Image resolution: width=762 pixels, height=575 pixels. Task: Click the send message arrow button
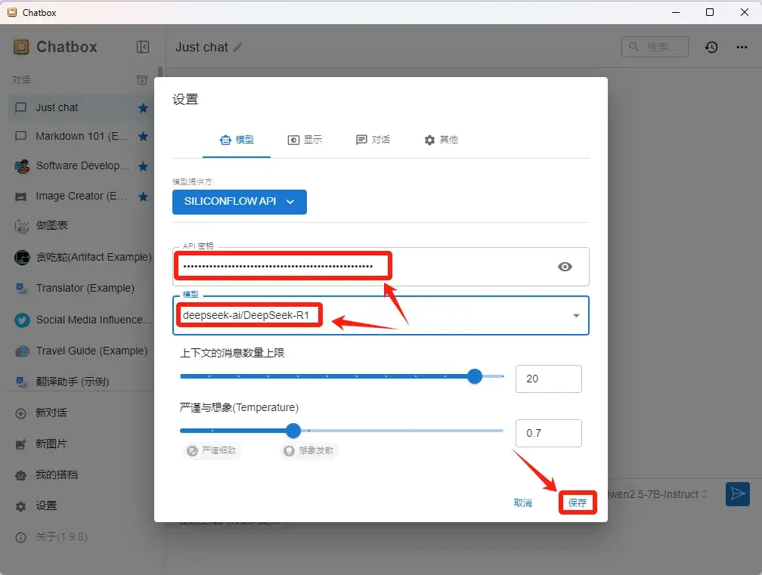click(x=738, y=494)
